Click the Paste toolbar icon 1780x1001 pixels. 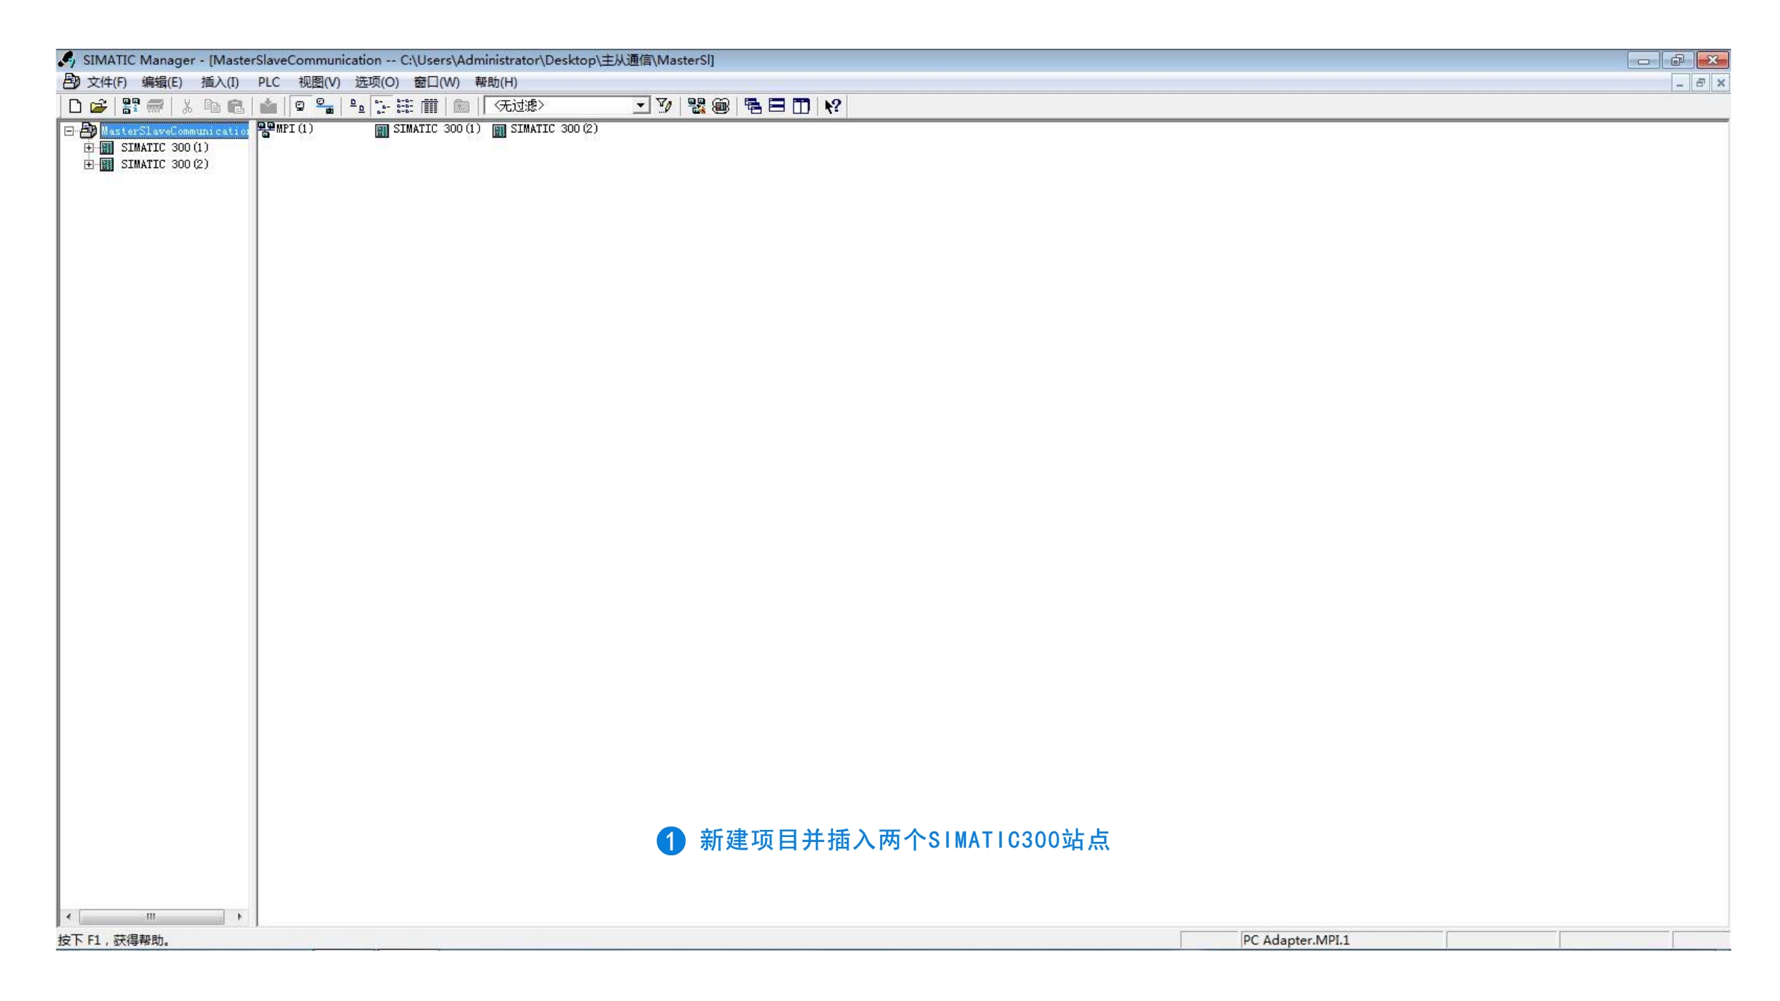(x=236, y=106)
